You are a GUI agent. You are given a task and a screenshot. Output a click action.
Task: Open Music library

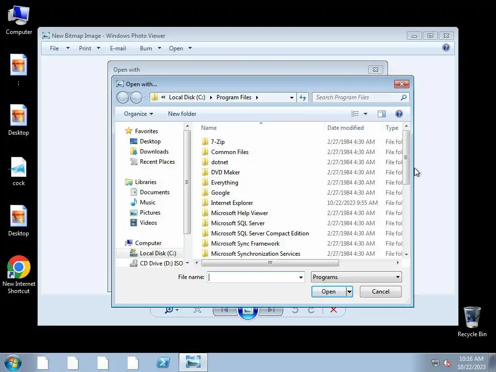point(147,202)
